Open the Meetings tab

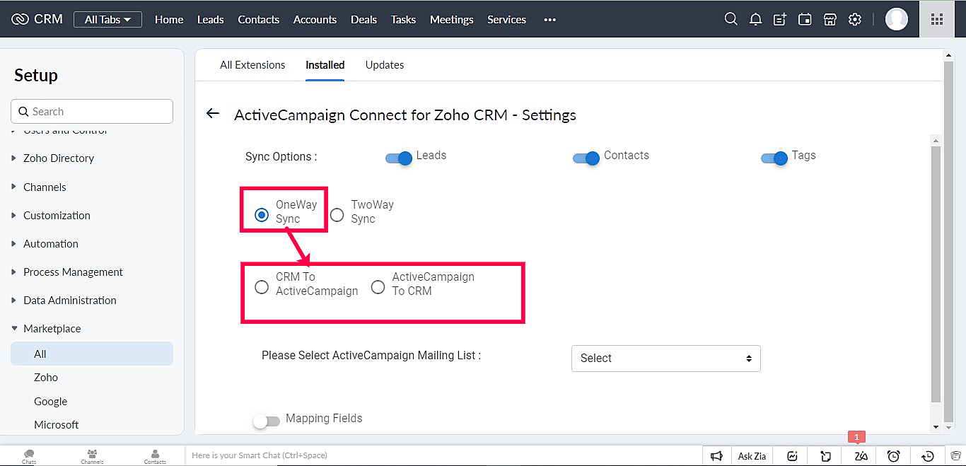451,20
